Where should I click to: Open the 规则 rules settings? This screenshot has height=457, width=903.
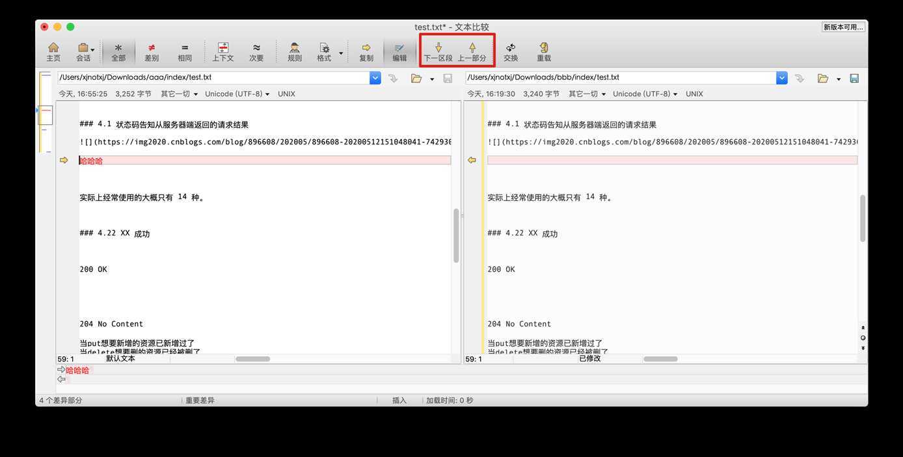295,52
